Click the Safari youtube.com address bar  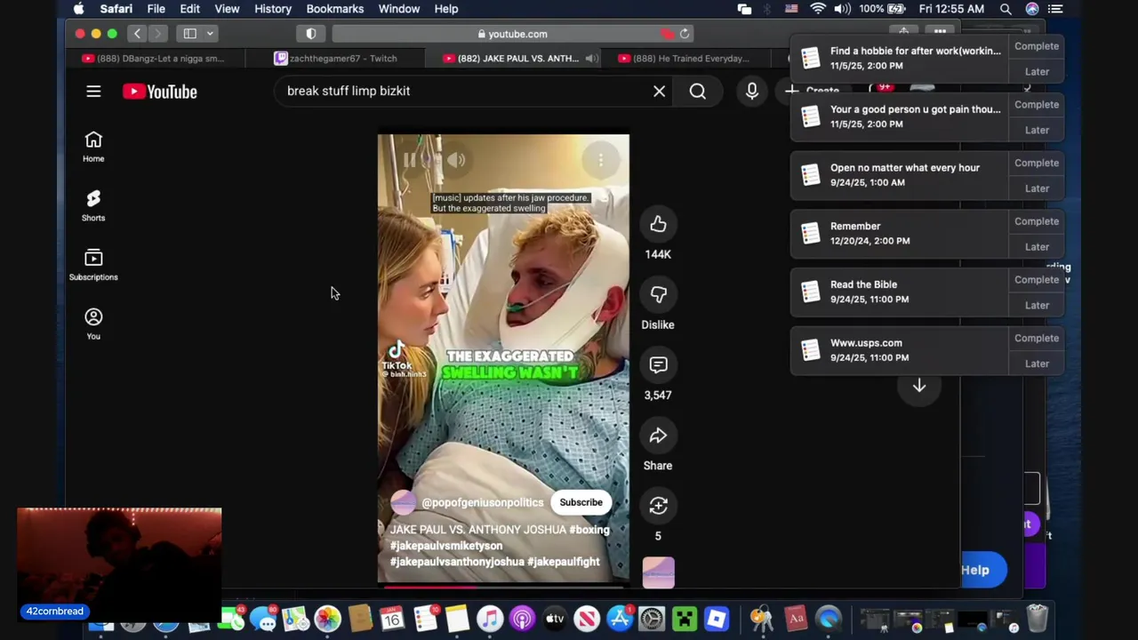coord(511,34)
